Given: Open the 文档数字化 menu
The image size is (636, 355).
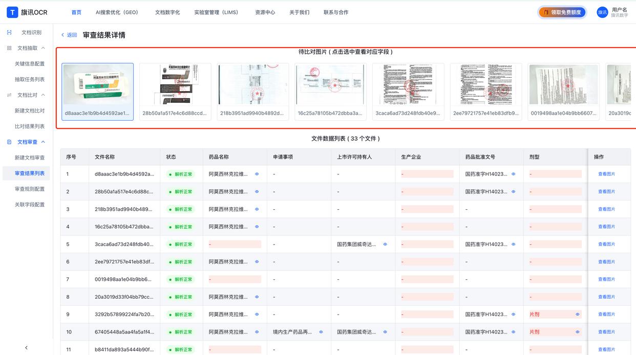Looking at the screenshot, I should (x=167, y=12).
